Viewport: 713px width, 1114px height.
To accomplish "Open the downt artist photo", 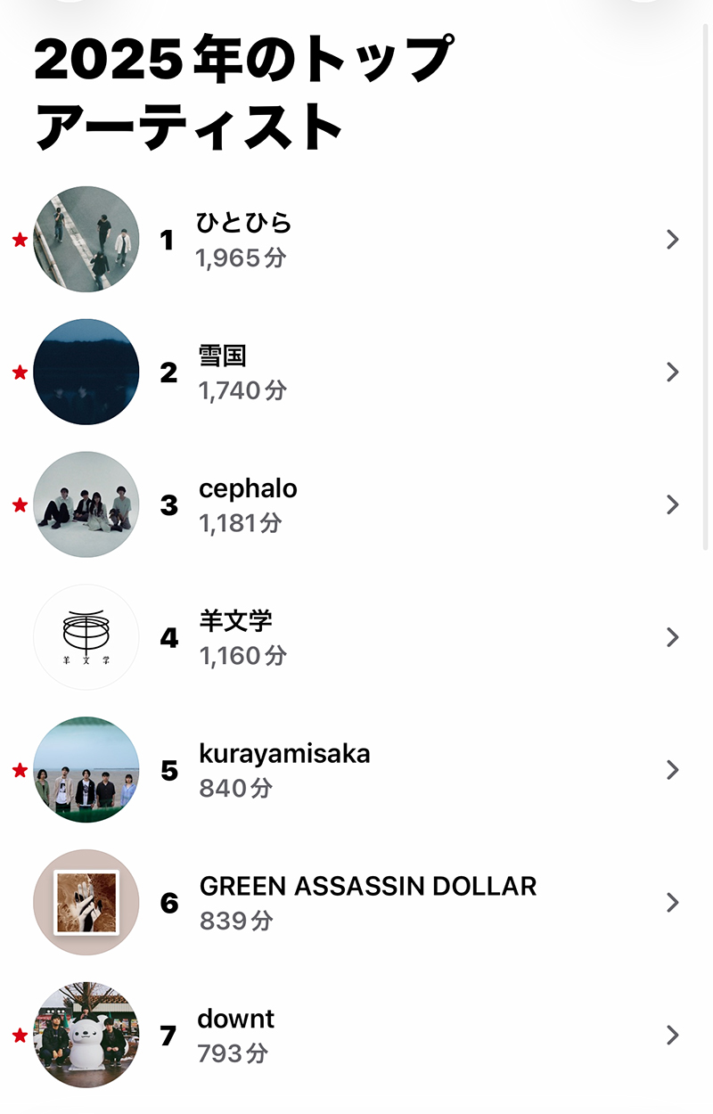I will [86, 1035].
